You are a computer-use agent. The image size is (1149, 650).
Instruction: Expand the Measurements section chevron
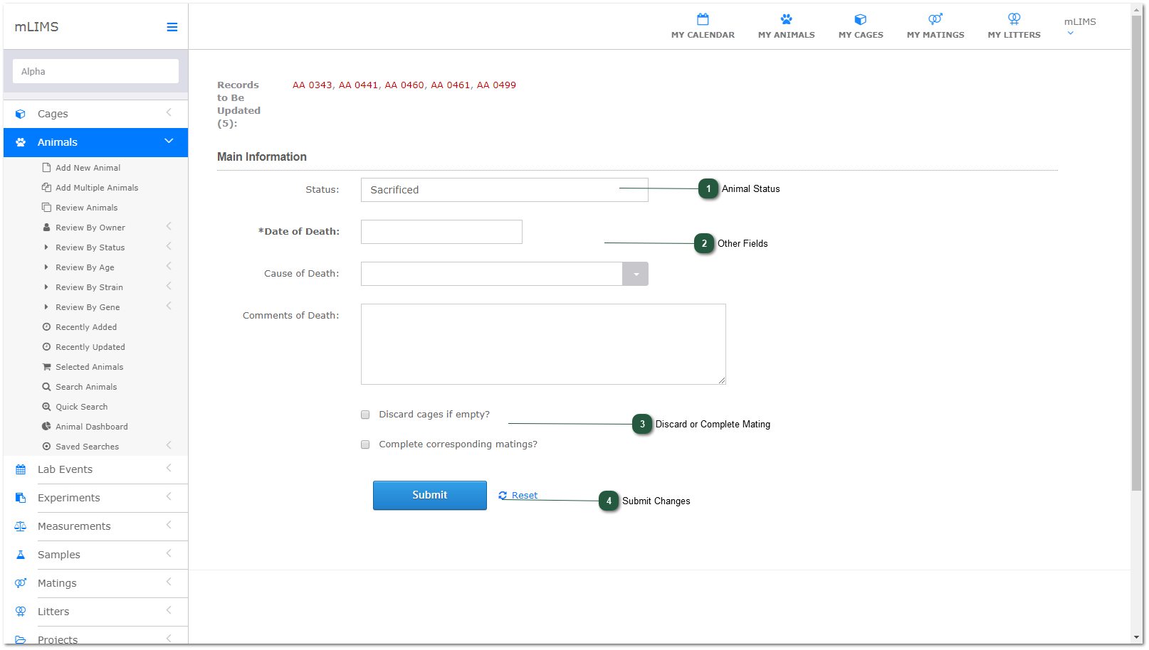pyautogui.click(x=169, y=525)
